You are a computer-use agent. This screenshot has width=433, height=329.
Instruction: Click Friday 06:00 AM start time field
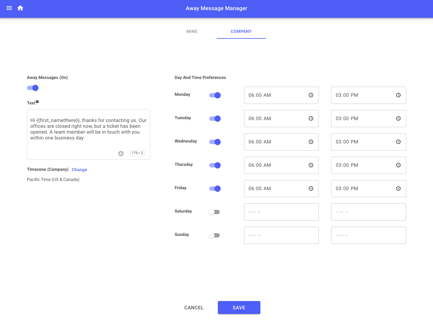281,189
